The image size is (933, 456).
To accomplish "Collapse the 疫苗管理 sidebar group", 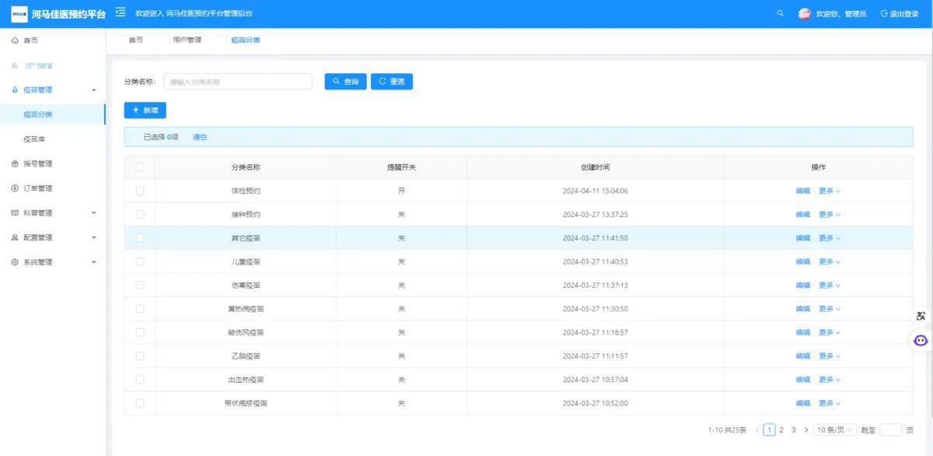I will [53, 90].
